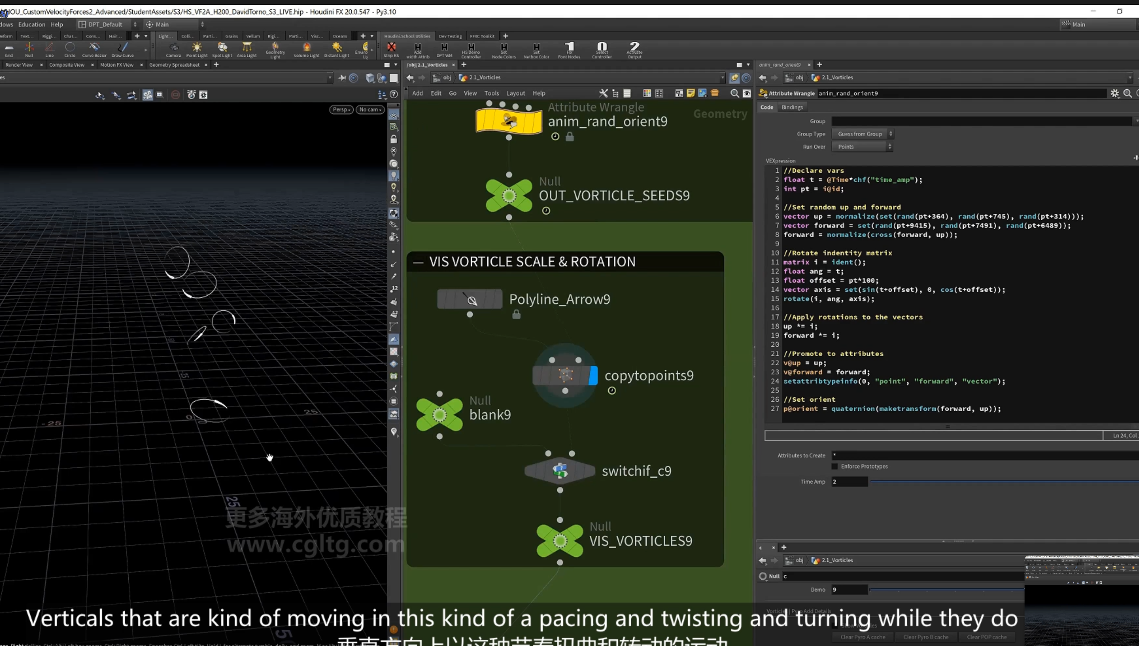
Task: Click the Group input field
Action: [982, 121]
